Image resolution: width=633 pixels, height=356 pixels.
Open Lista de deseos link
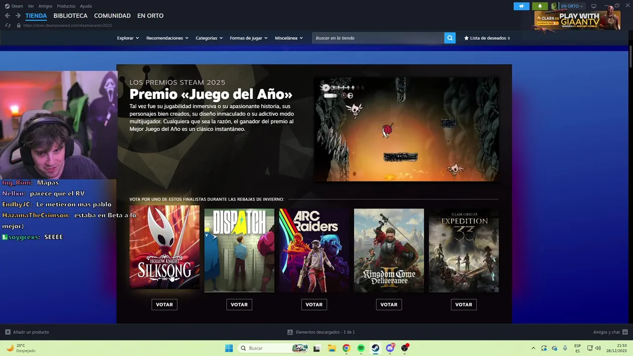coord(487,38)
